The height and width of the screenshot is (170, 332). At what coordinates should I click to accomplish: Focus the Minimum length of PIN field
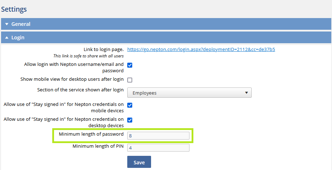coord(158,148)
